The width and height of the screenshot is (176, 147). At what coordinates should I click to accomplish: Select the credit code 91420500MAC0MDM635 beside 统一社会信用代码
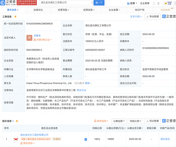pos(39,24)
